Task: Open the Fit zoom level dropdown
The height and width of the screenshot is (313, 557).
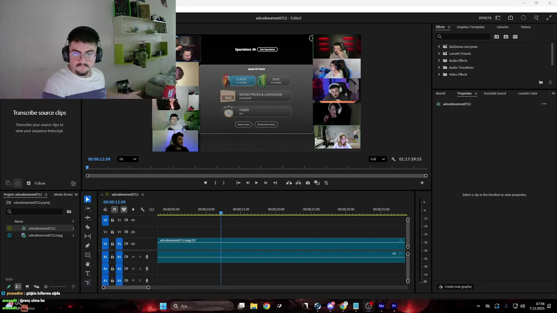Action: [x=128, y=159]
